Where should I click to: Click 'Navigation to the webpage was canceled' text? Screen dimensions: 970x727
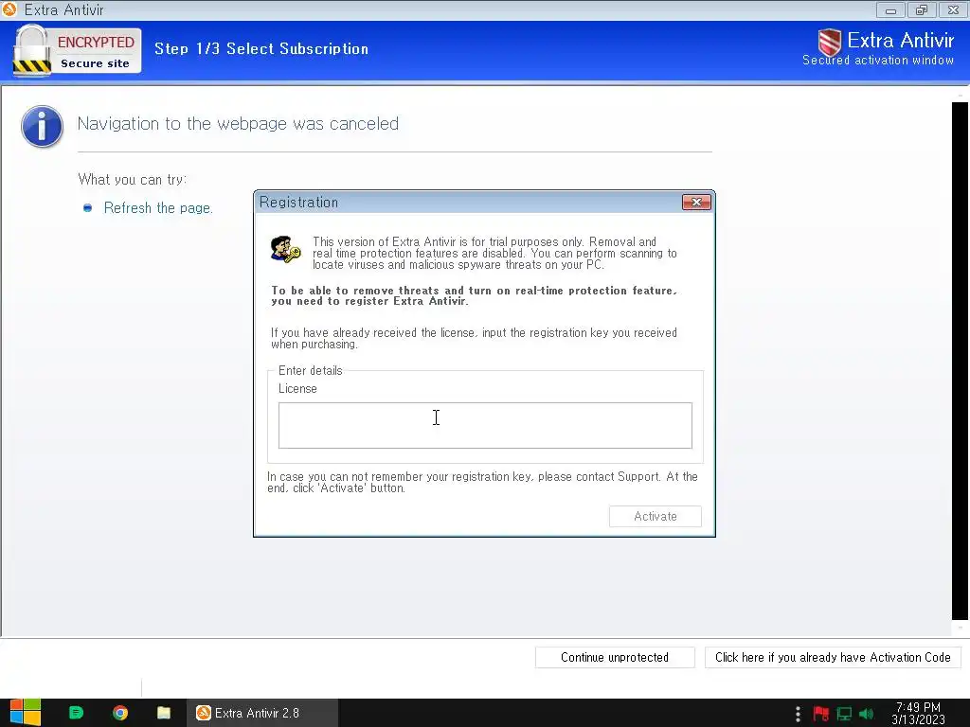[238, 124]
